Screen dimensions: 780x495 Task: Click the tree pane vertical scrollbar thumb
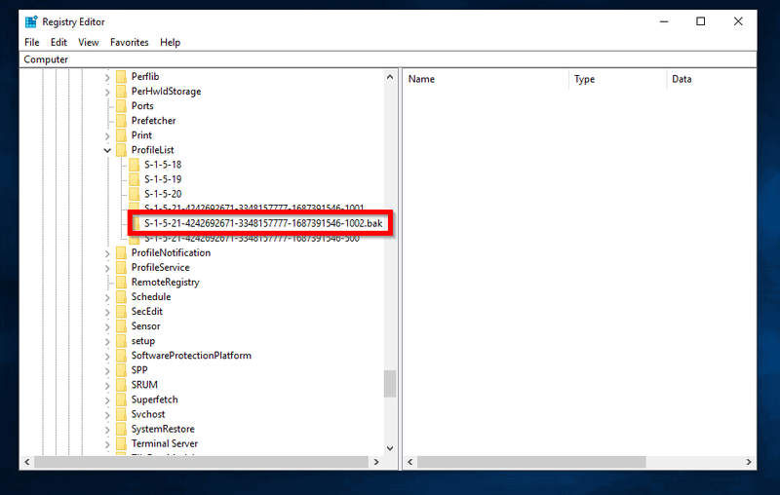(390, 384)
